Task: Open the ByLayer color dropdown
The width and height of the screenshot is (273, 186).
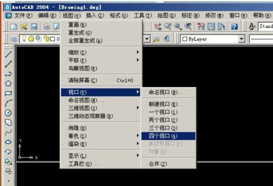Action: coord(241,39)
